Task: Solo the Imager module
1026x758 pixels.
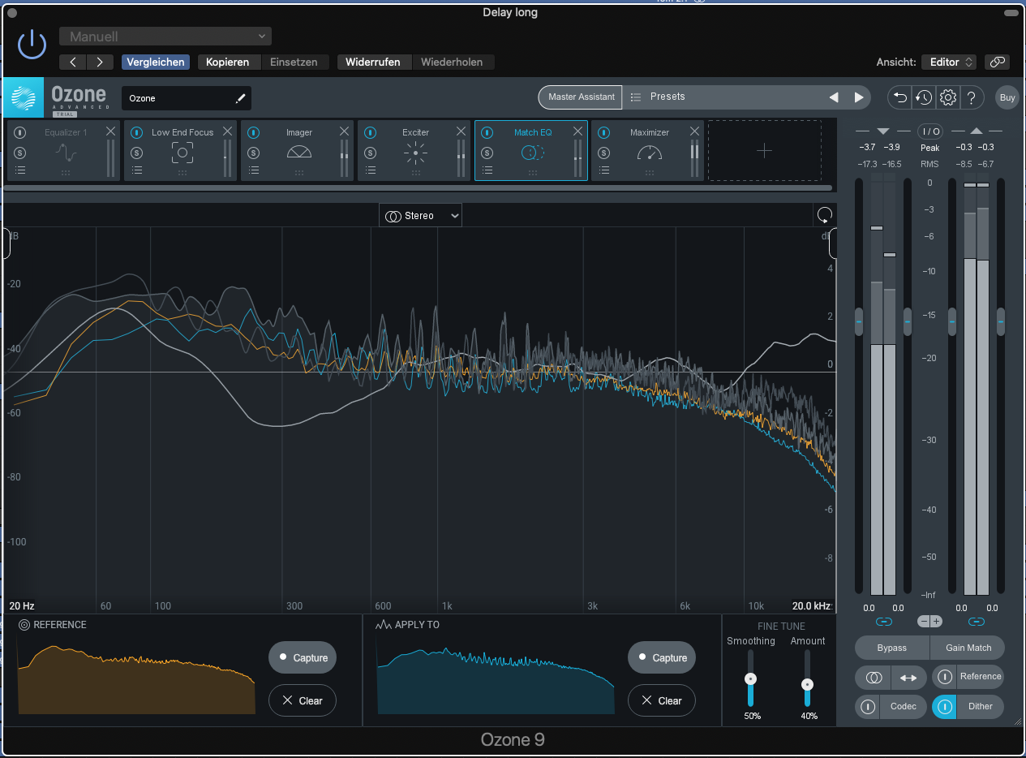Action: [x=253, y=153]
